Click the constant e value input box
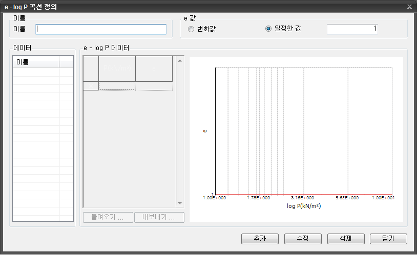 352,29
